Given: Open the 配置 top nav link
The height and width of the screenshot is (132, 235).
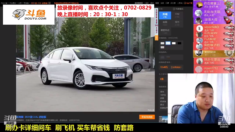Looking at the screenshot, I should (x=157, y=3).
